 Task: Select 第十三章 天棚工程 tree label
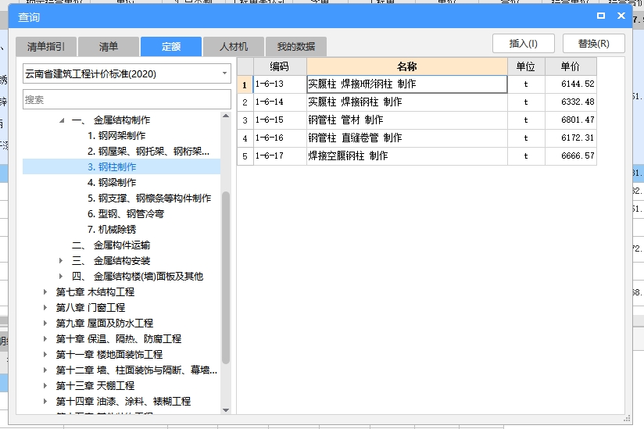pos(95,385)
